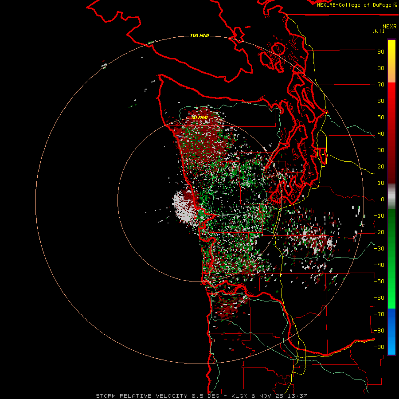Click the -70 value on velocity scale
The image size is (399, 399).
pyautogui.click(x=379, y=314)
